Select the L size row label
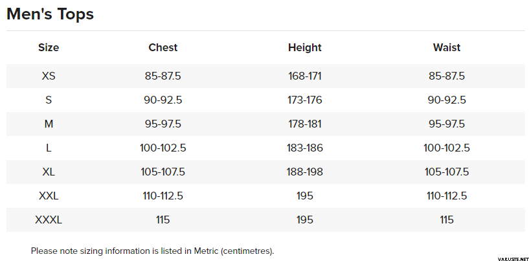 click(x=49, y=148)
